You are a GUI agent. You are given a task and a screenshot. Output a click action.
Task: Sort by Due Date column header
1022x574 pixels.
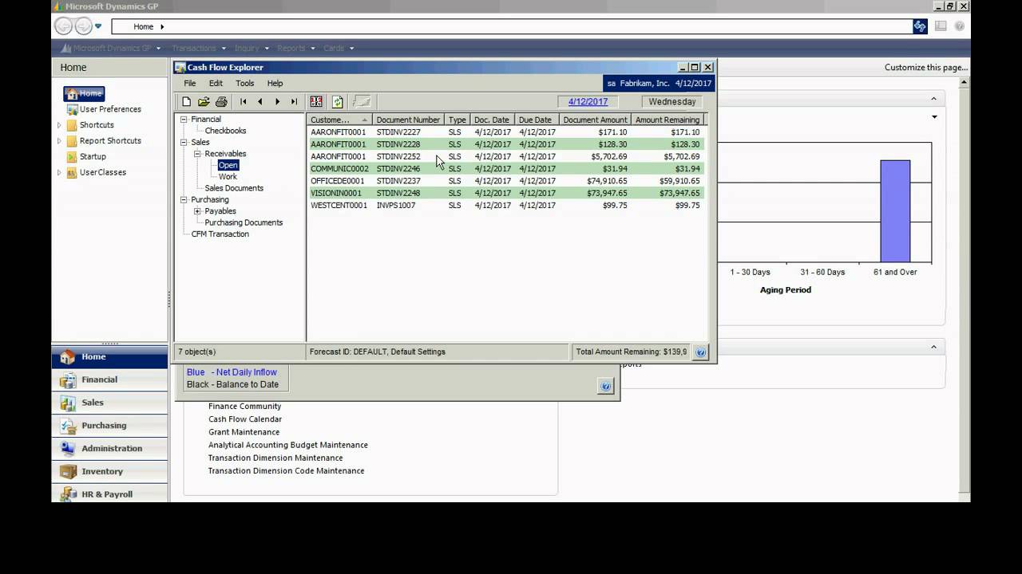coord(535,120)
